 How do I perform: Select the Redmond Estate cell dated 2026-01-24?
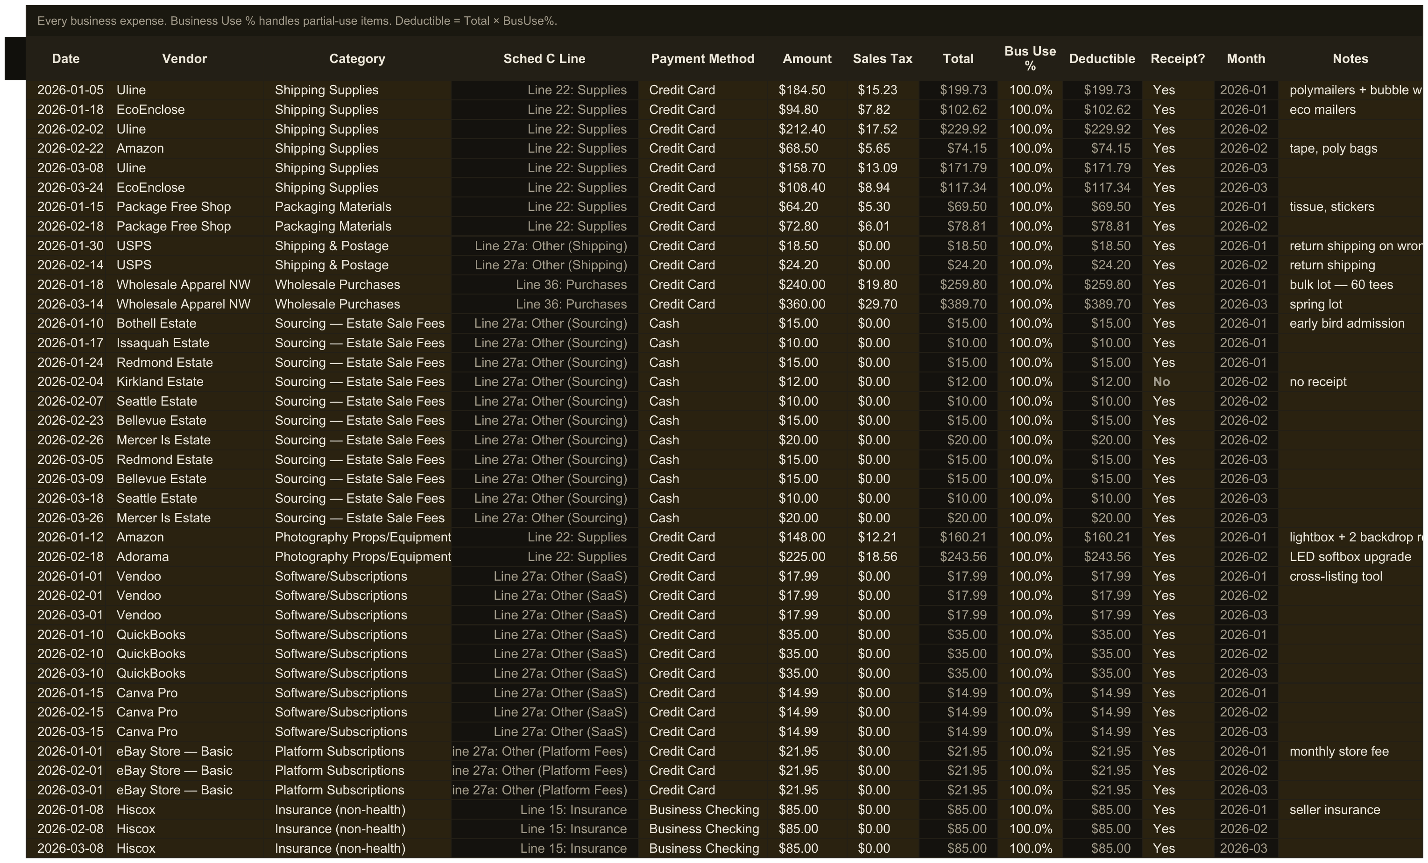[x=184, y=363]
